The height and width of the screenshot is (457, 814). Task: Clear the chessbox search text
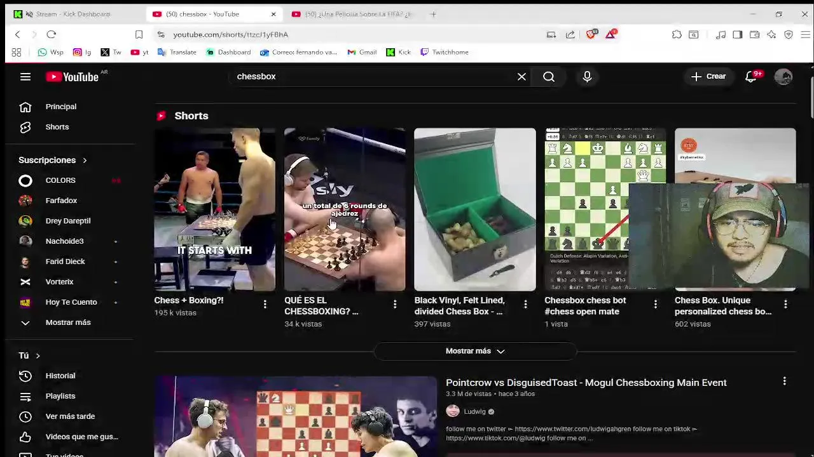click(x=521, y=77)
